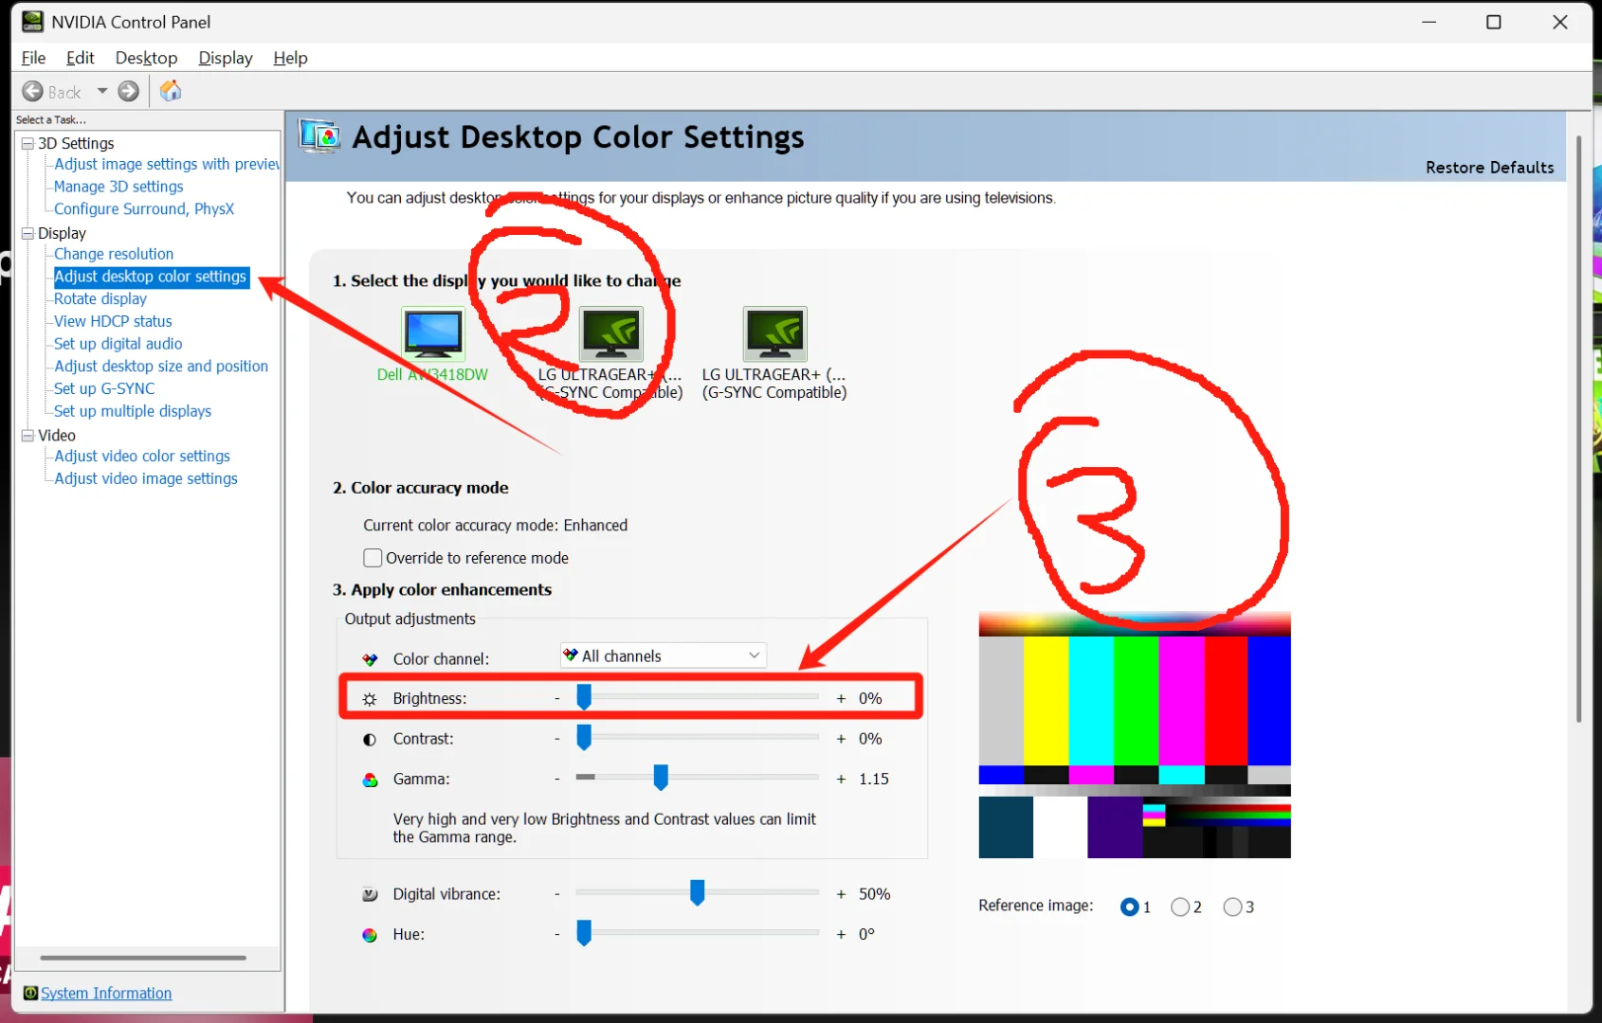
Task: Click the Hue color wheel icon
Action: pos(370,935)
